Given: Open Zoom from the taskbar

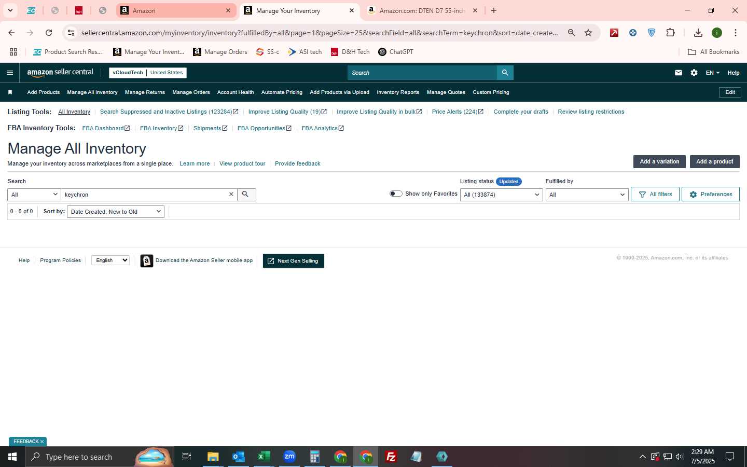Looking at the screenshot, I should click(x=289, y=457).
